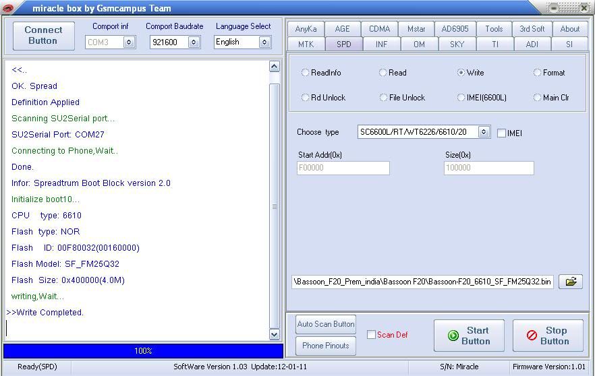The image size is (595, 376).
Task: Click 'Infor: Spreadtrum Boot Block version 2.0' line
Action: [91, 183]
